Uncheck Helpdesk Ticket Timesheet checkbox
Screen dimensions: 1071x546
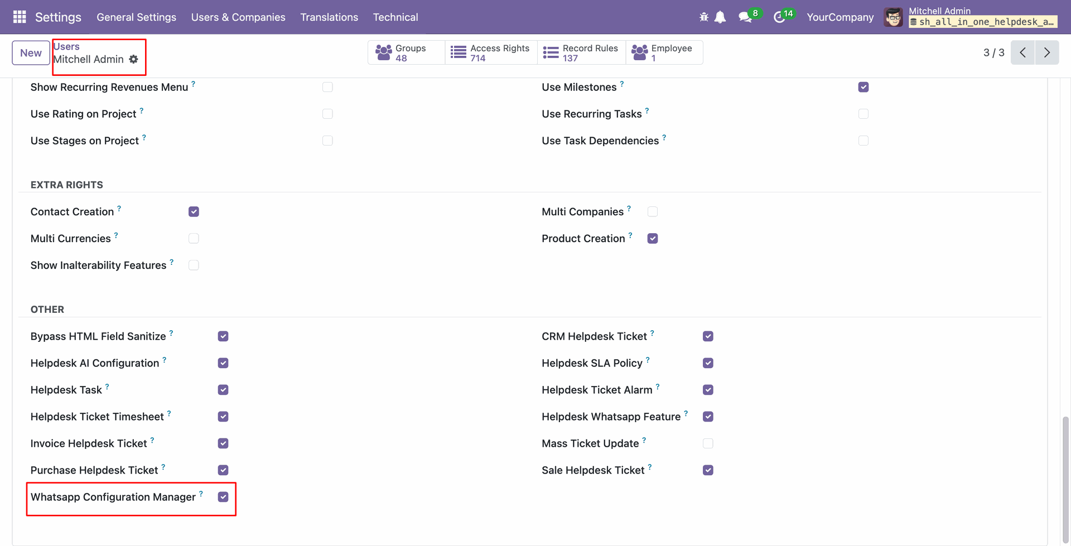tap(223, 417)
